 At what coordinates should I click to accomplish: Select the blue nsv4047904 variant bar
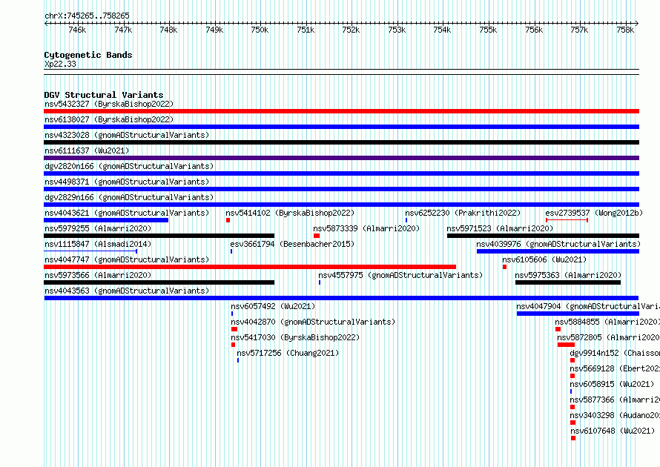pyautogui.click(x=578, y=314)
